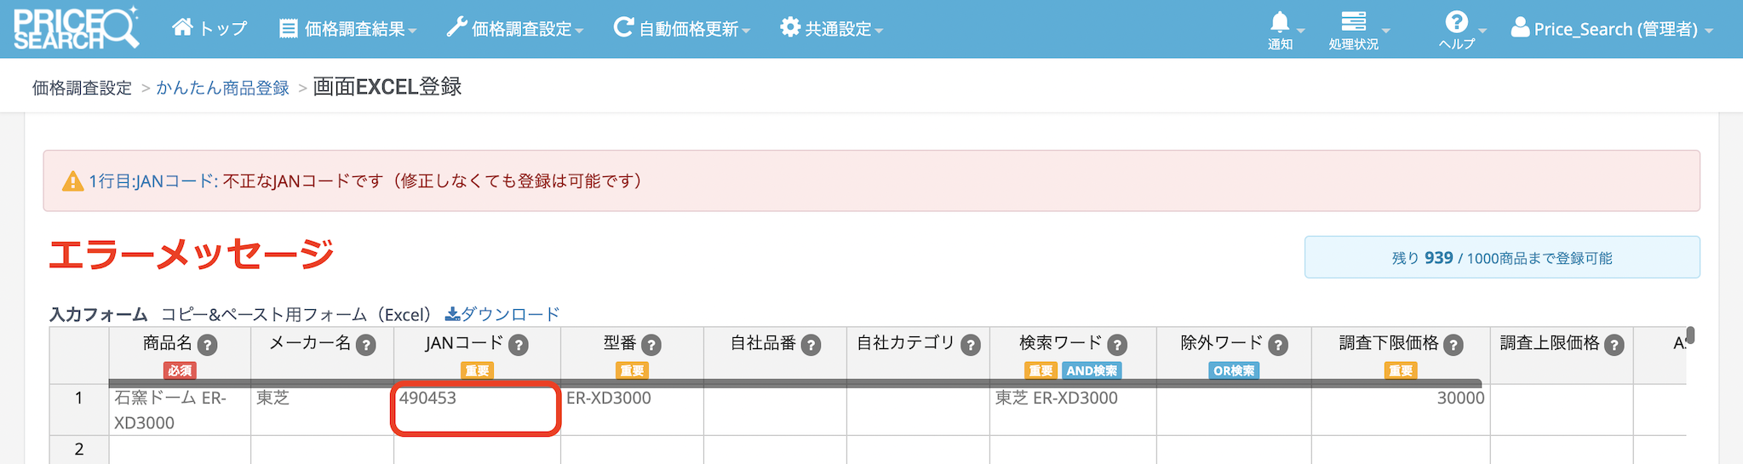The height and width of the screenshot is (464, 1743).
Task: Click help icon next to 検索ワード
Action: [x=1116, y=345]
